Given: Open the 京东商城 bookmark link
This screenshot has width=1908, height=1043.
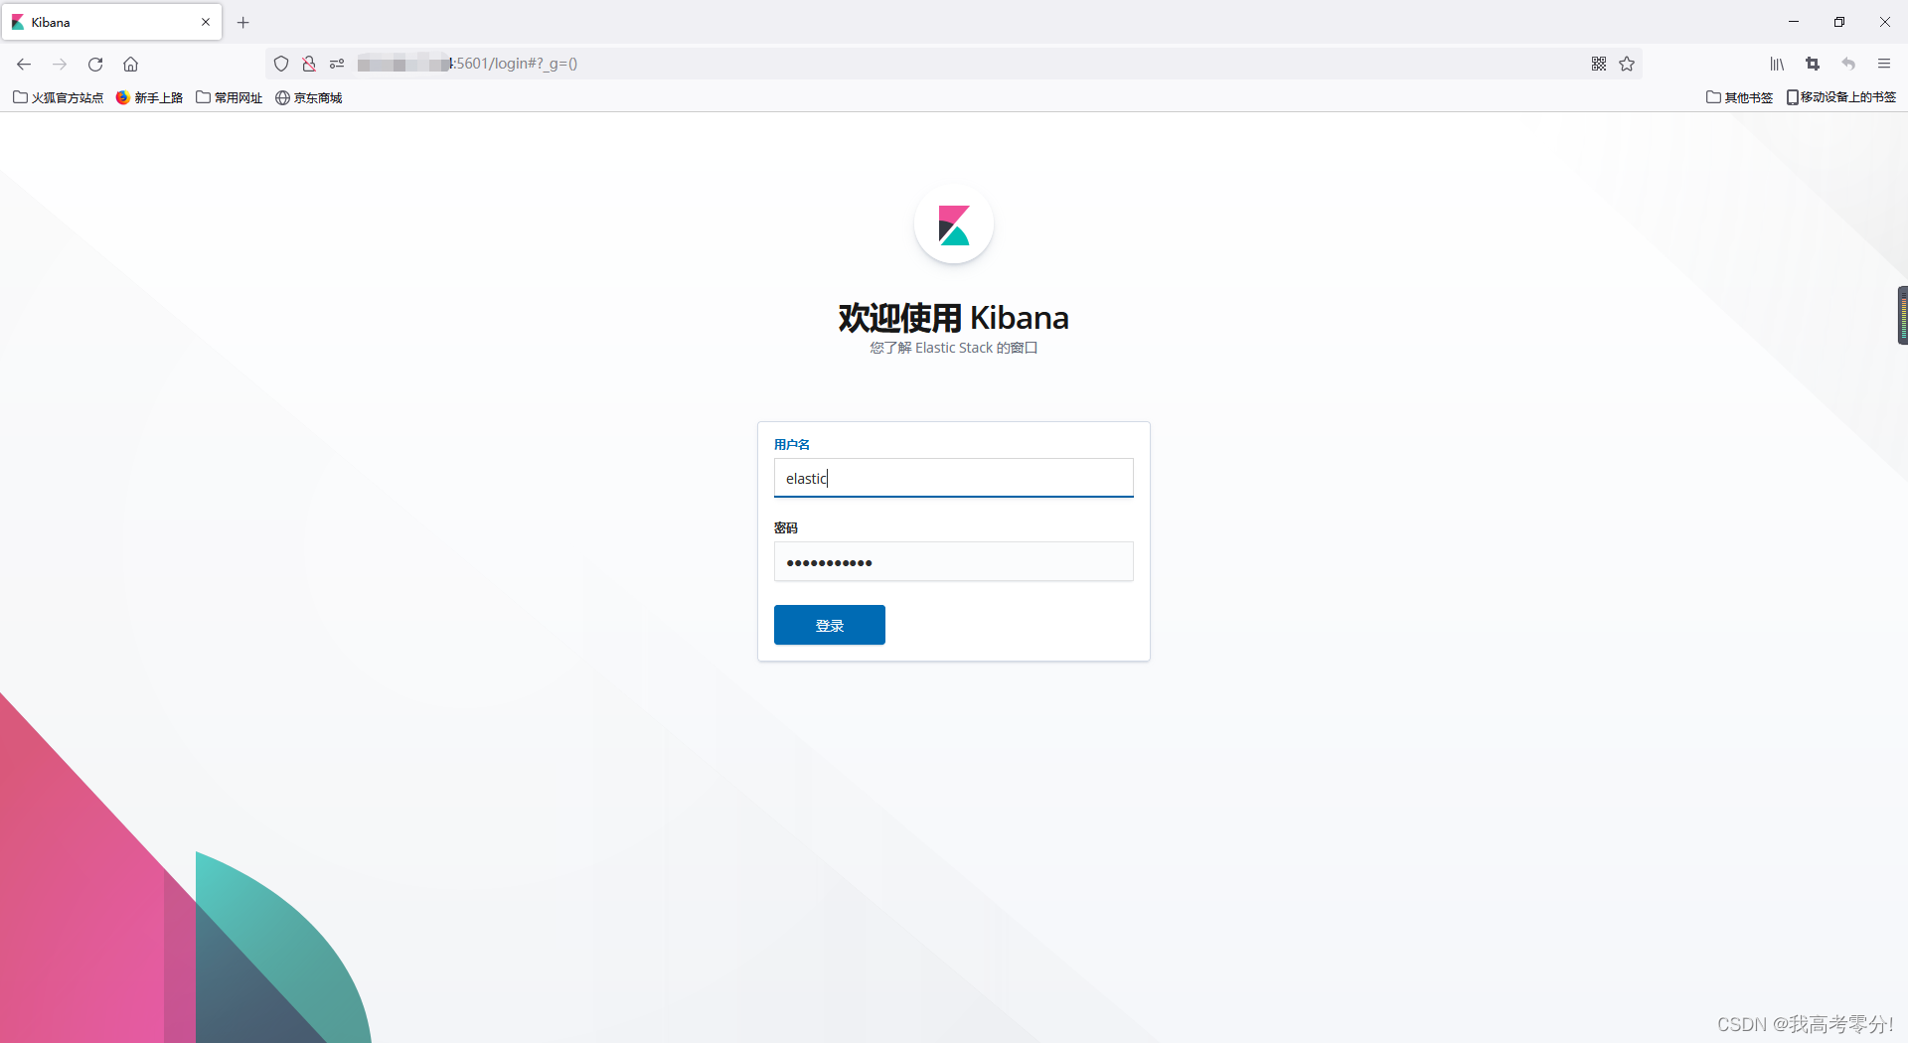Looking at the screenshot, I should pyautogui.click(x=309, y=97).
